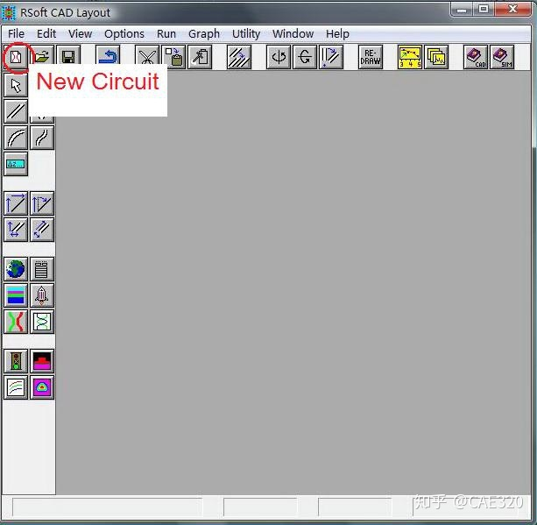Click the mode profile contour icon
Viewport: 537px width, 525px height.
coord(42,387)
